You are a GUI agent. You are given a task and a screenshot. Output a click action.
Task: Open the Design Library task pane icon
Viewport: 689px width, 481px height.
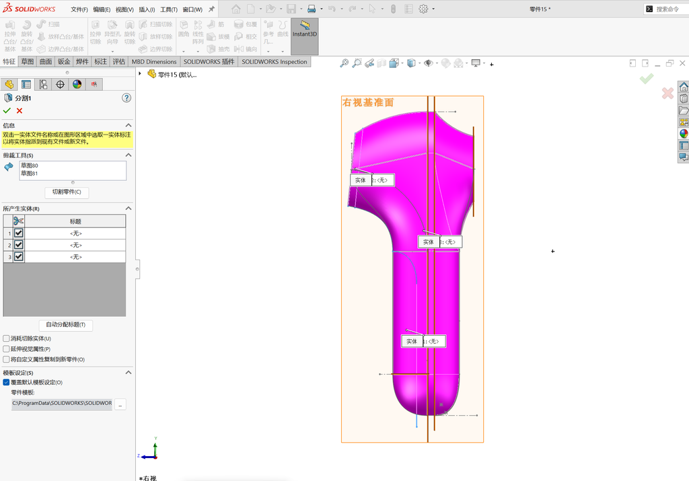point(684,98)
